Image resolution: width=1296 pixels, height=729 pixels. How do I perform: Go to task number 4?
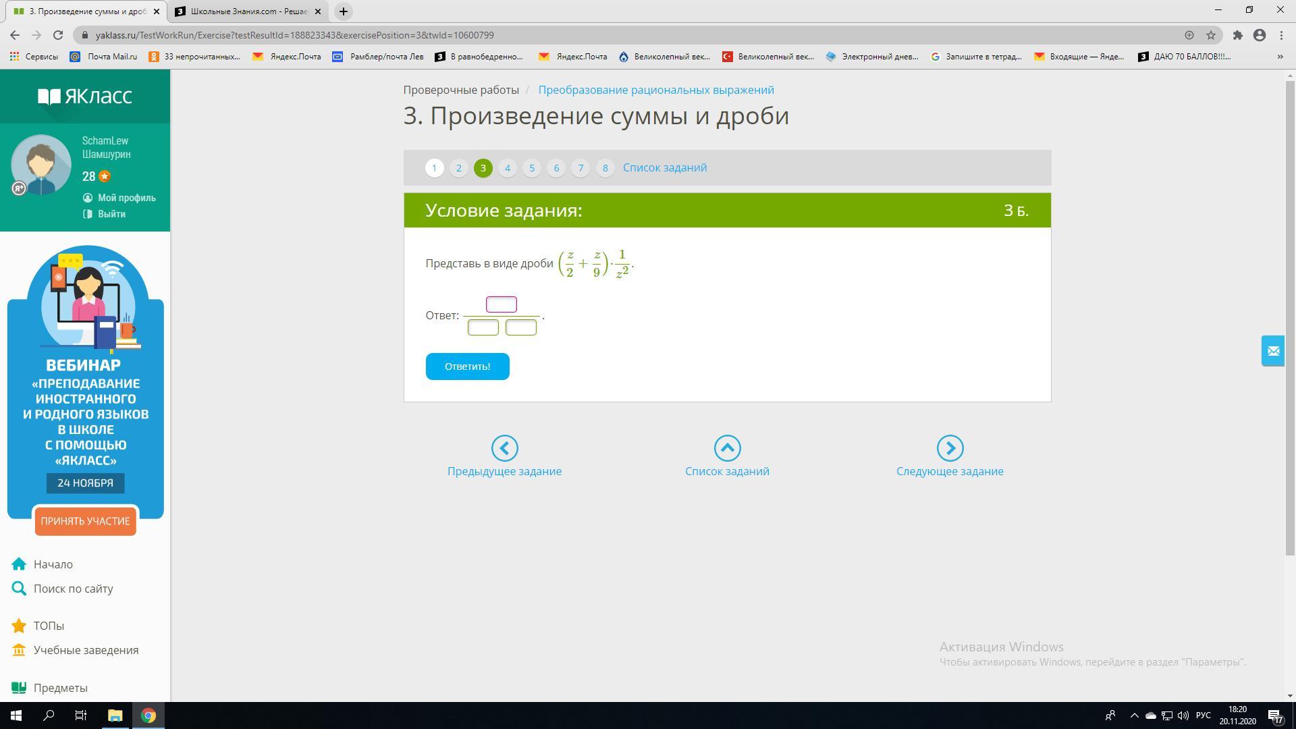(508, 168)
